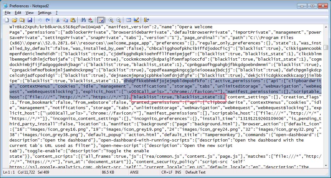Redo the last undone edit

click(48, 20)
